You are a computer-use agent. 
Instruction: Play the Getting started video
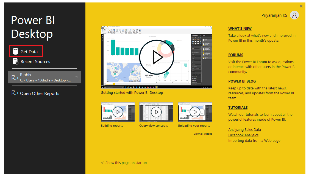coord(157,57)
